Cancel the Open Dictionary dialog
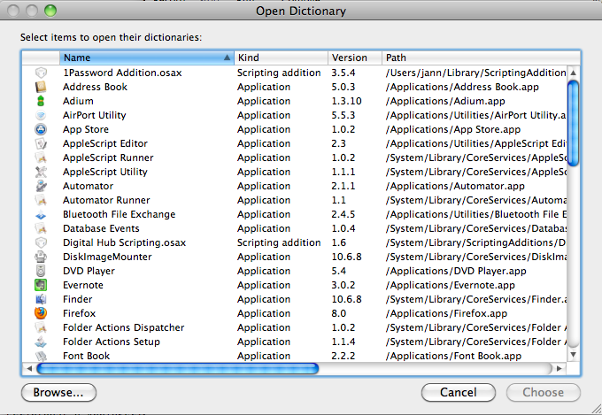This screenshot has height=415, width=602. [459, 392]
